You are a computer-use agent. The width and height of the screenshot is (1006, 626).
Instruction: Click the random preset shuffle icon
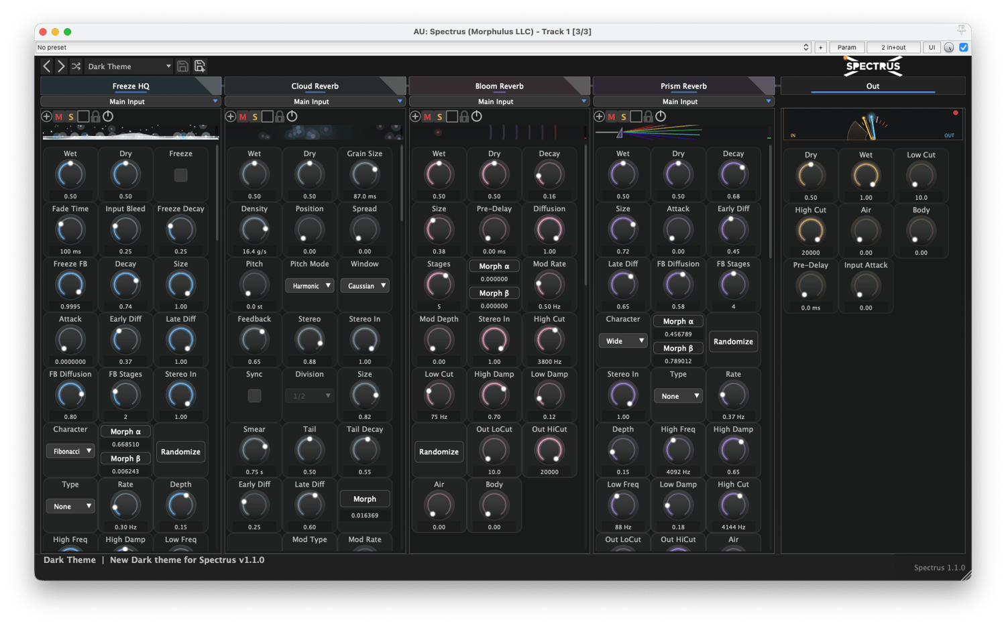point(76,66)
